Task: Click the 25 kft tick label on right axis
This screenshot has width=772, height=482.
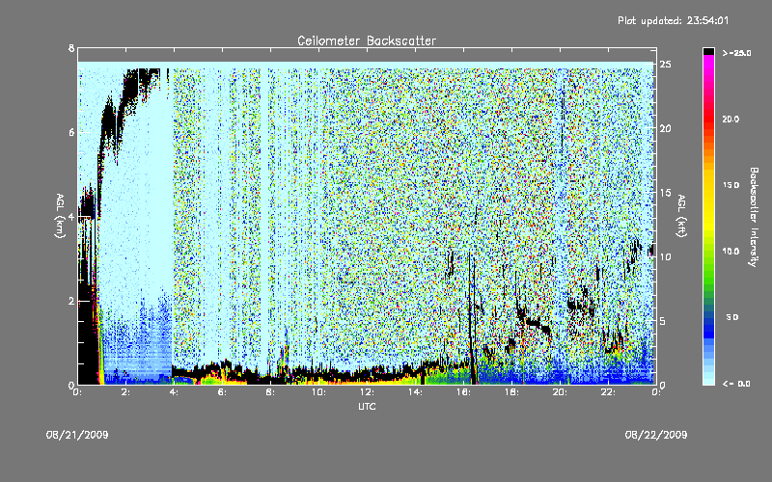Action: 665,65
